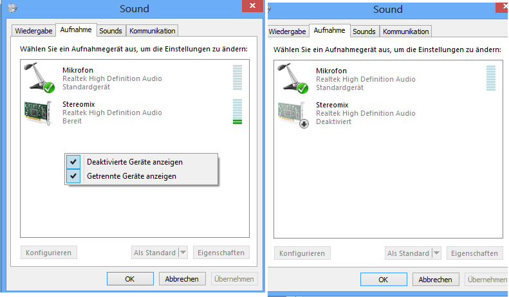Close the left Sound dialog with red X
Image resolution: width=509 pixels, height=297 pixels.
(x=252, y=6)
